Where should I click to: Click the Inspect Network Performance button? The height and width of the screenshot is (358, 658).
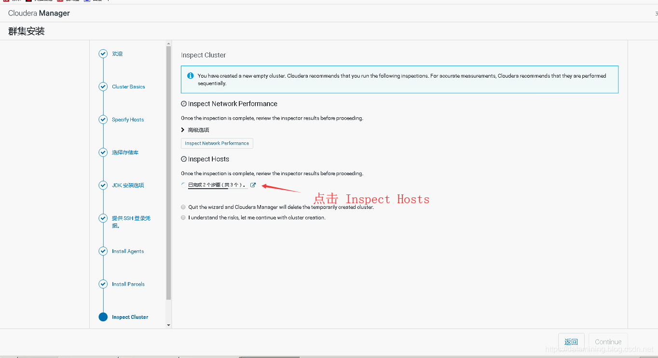(x=217, y=143)
